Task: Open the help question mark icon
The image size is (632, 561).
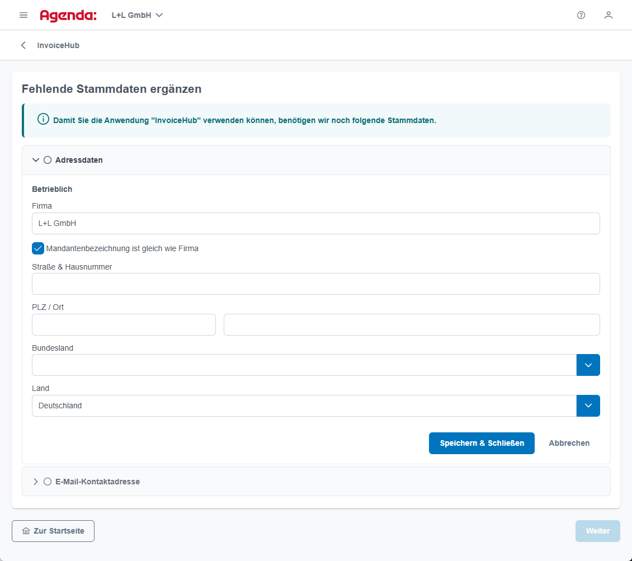Action: [x=581, y=15]
